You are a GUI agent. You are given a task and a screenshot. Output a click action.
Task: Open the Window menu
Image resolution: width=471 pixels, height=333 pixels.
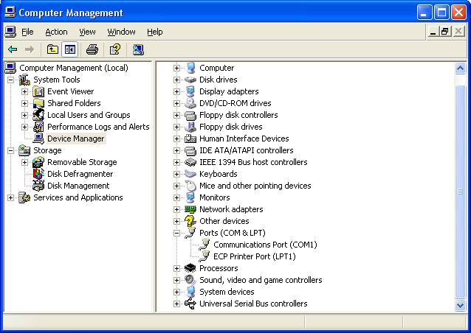(x=121, y=32)
